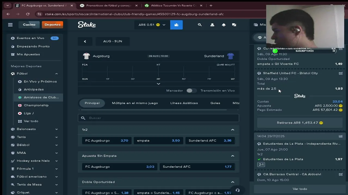
Task: Open the chat bubbles icon
Action: point(234,25)
